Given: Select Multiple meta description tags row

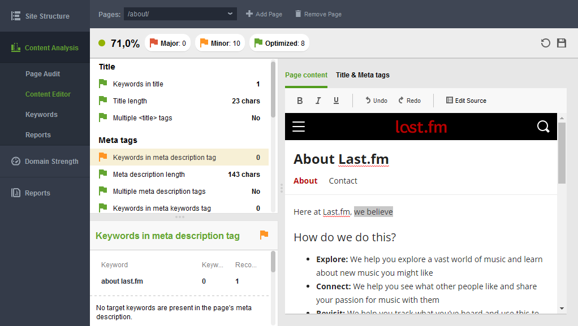Looking at the screenshot, I should click(179, 191).
